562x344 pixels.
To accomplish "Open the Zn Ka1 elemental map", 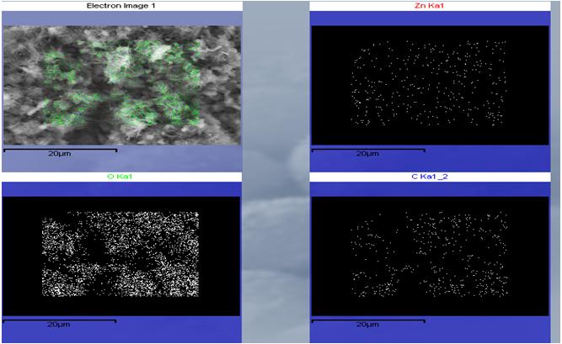I will pyautogui.click(x=430, y=85).
